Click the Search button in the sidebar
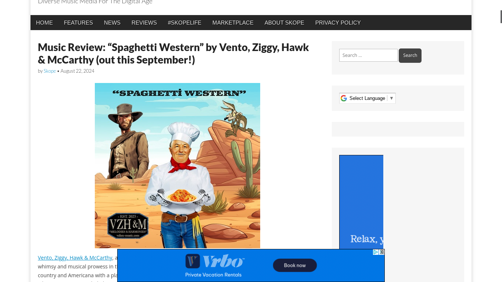The width and height of the screenshot is (502, 282). (410, 55)
